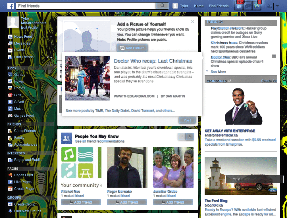Click the Pages Feed icon
This screenshot has width=291, height=218.
[10, 175]
